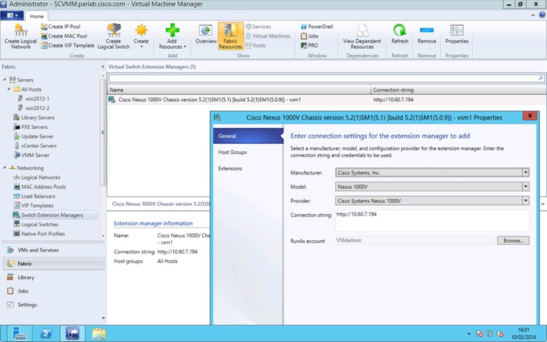Click Hosts in Show group
This screenshot has height=342, width=547.
click(256, 45)
